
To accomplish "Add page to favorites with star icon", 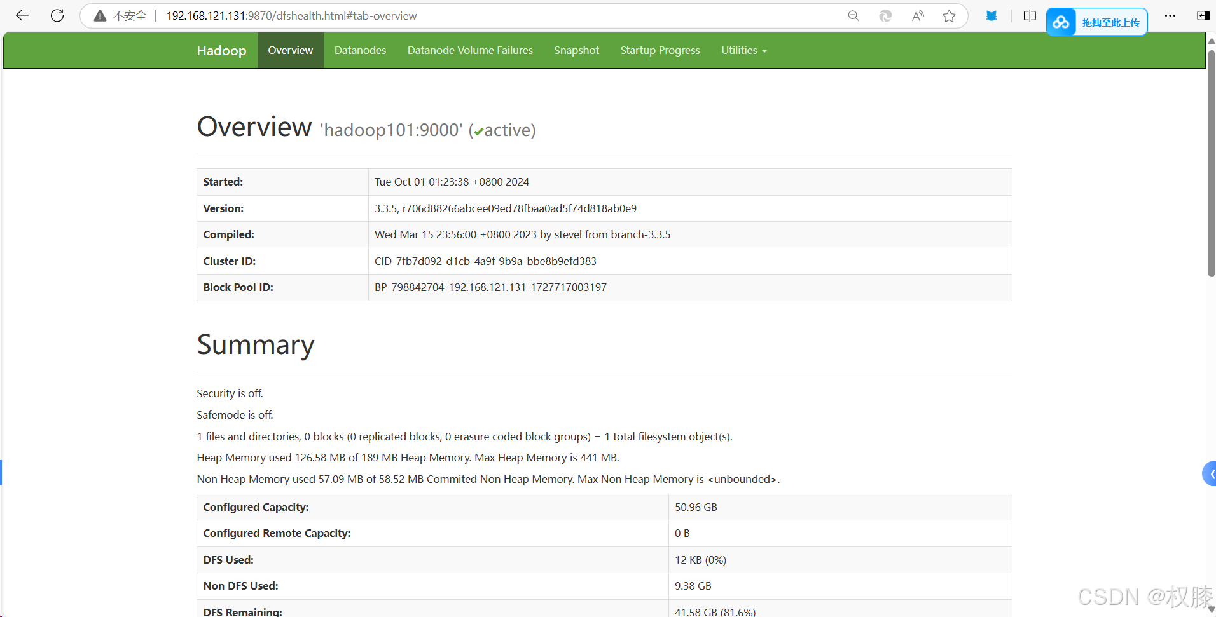I will (950, 16).
